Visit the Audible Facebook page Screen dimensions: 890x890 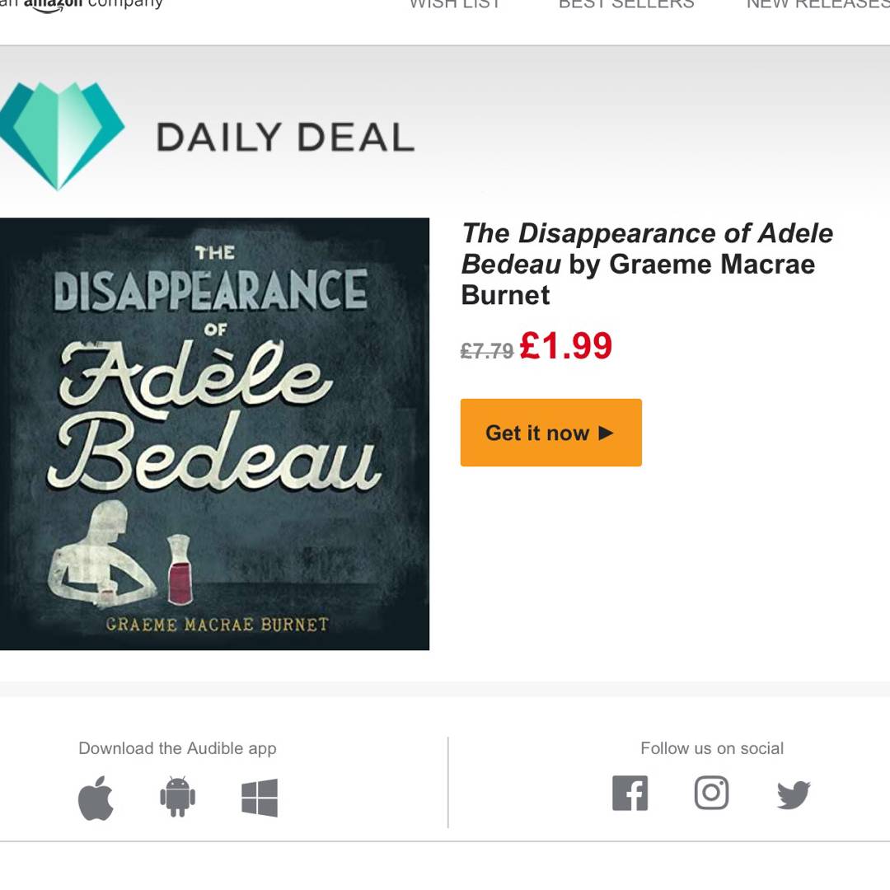pyautogui.click(x=630, y=794)
